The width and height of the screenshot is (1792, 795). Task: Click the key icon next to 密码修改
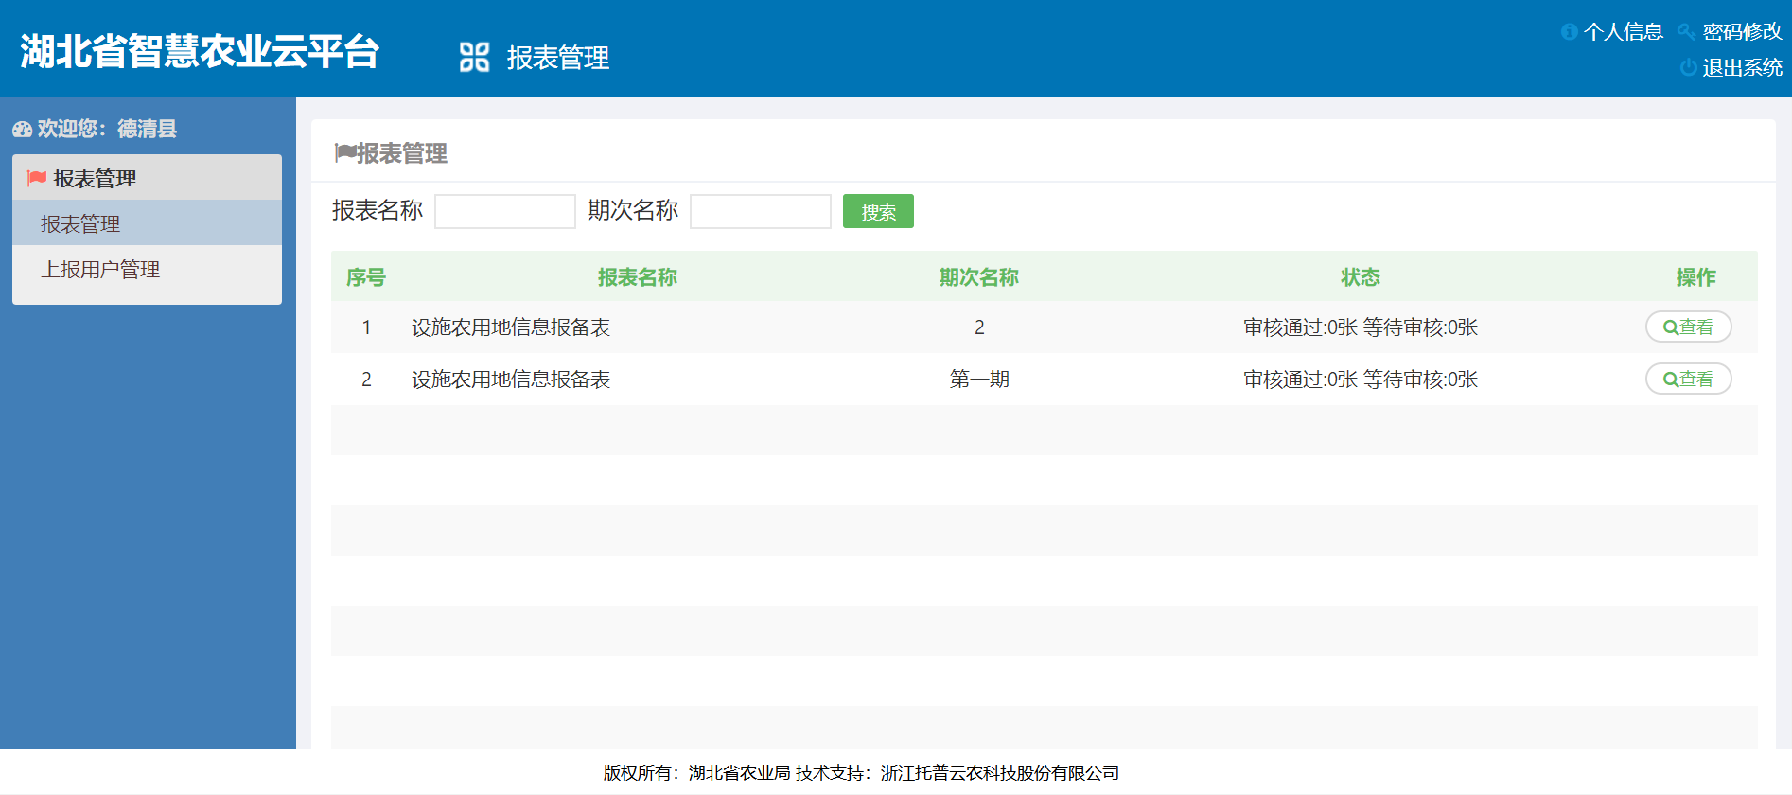tap(1686, 32)
